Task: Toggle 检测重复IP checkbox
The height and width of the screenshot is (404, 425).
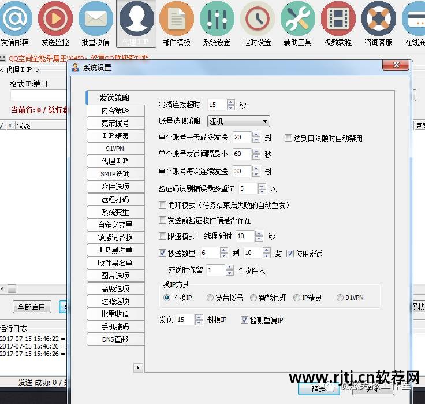Action: pos(244,320)
